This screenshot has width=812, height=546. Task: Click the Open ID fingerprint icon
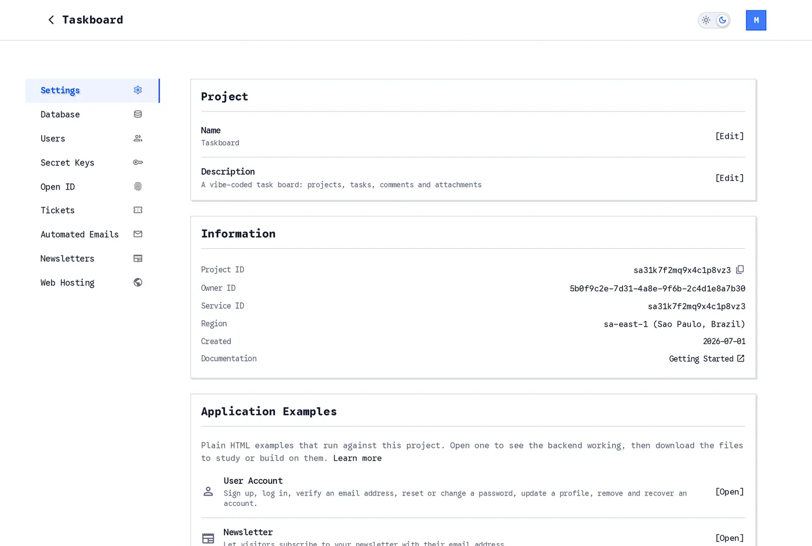point(138,187)
